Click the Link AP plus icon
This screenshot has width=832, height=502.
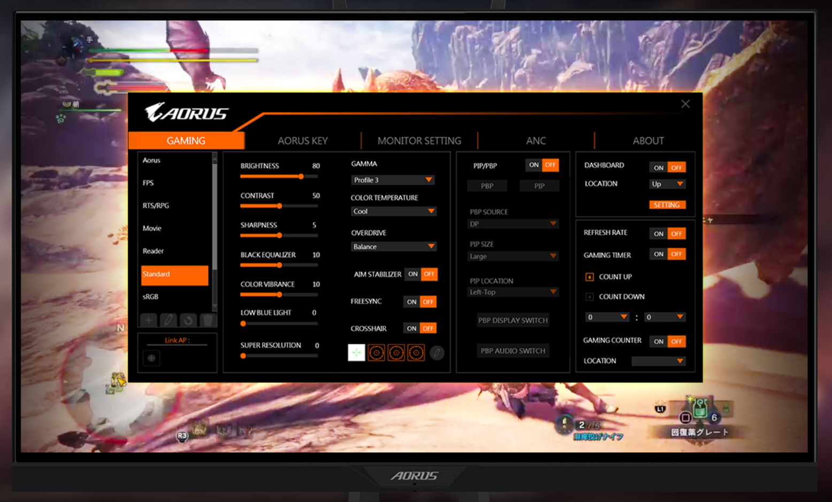pyautogui.click(x=151, y=358)
